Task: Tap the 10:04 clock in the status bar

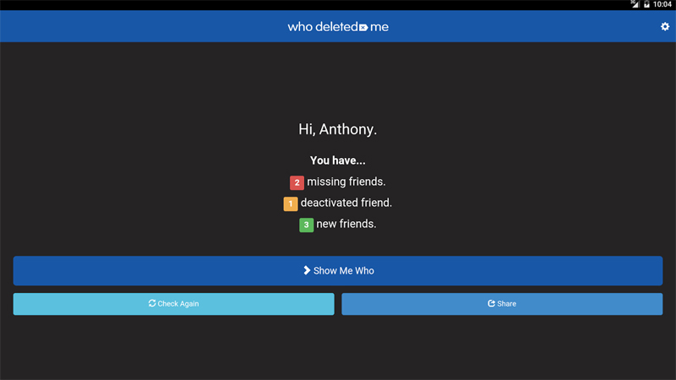Action: coord(662,4)
